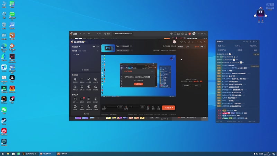Image resolution: width=277 pixels, height=156 pixels.
Task: Open the second icon in the first interactive tools row
Action: 82,79
